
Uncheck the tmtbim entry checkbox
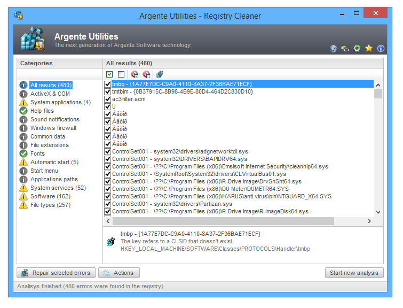107,91
